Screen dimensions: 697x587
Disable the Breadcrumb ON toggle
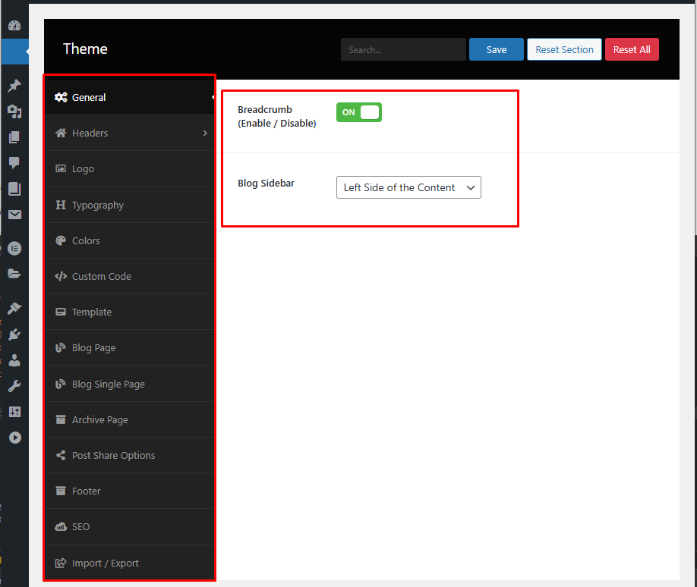click(359, 112)
